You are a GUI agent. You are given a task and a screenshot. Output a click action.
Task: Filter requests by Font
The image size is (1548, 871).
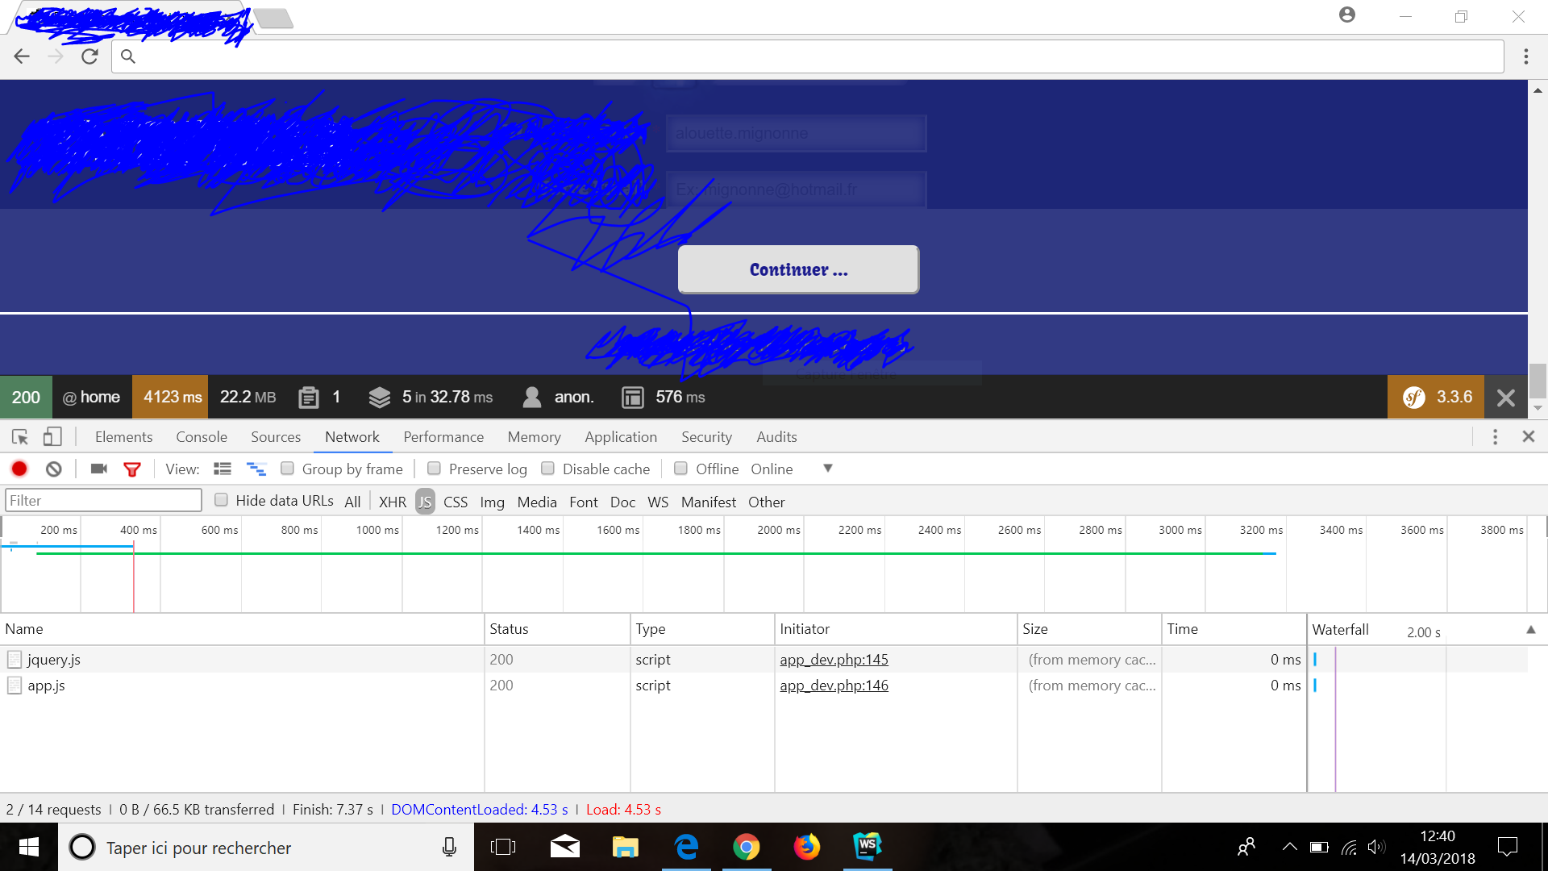pos(584,502)
